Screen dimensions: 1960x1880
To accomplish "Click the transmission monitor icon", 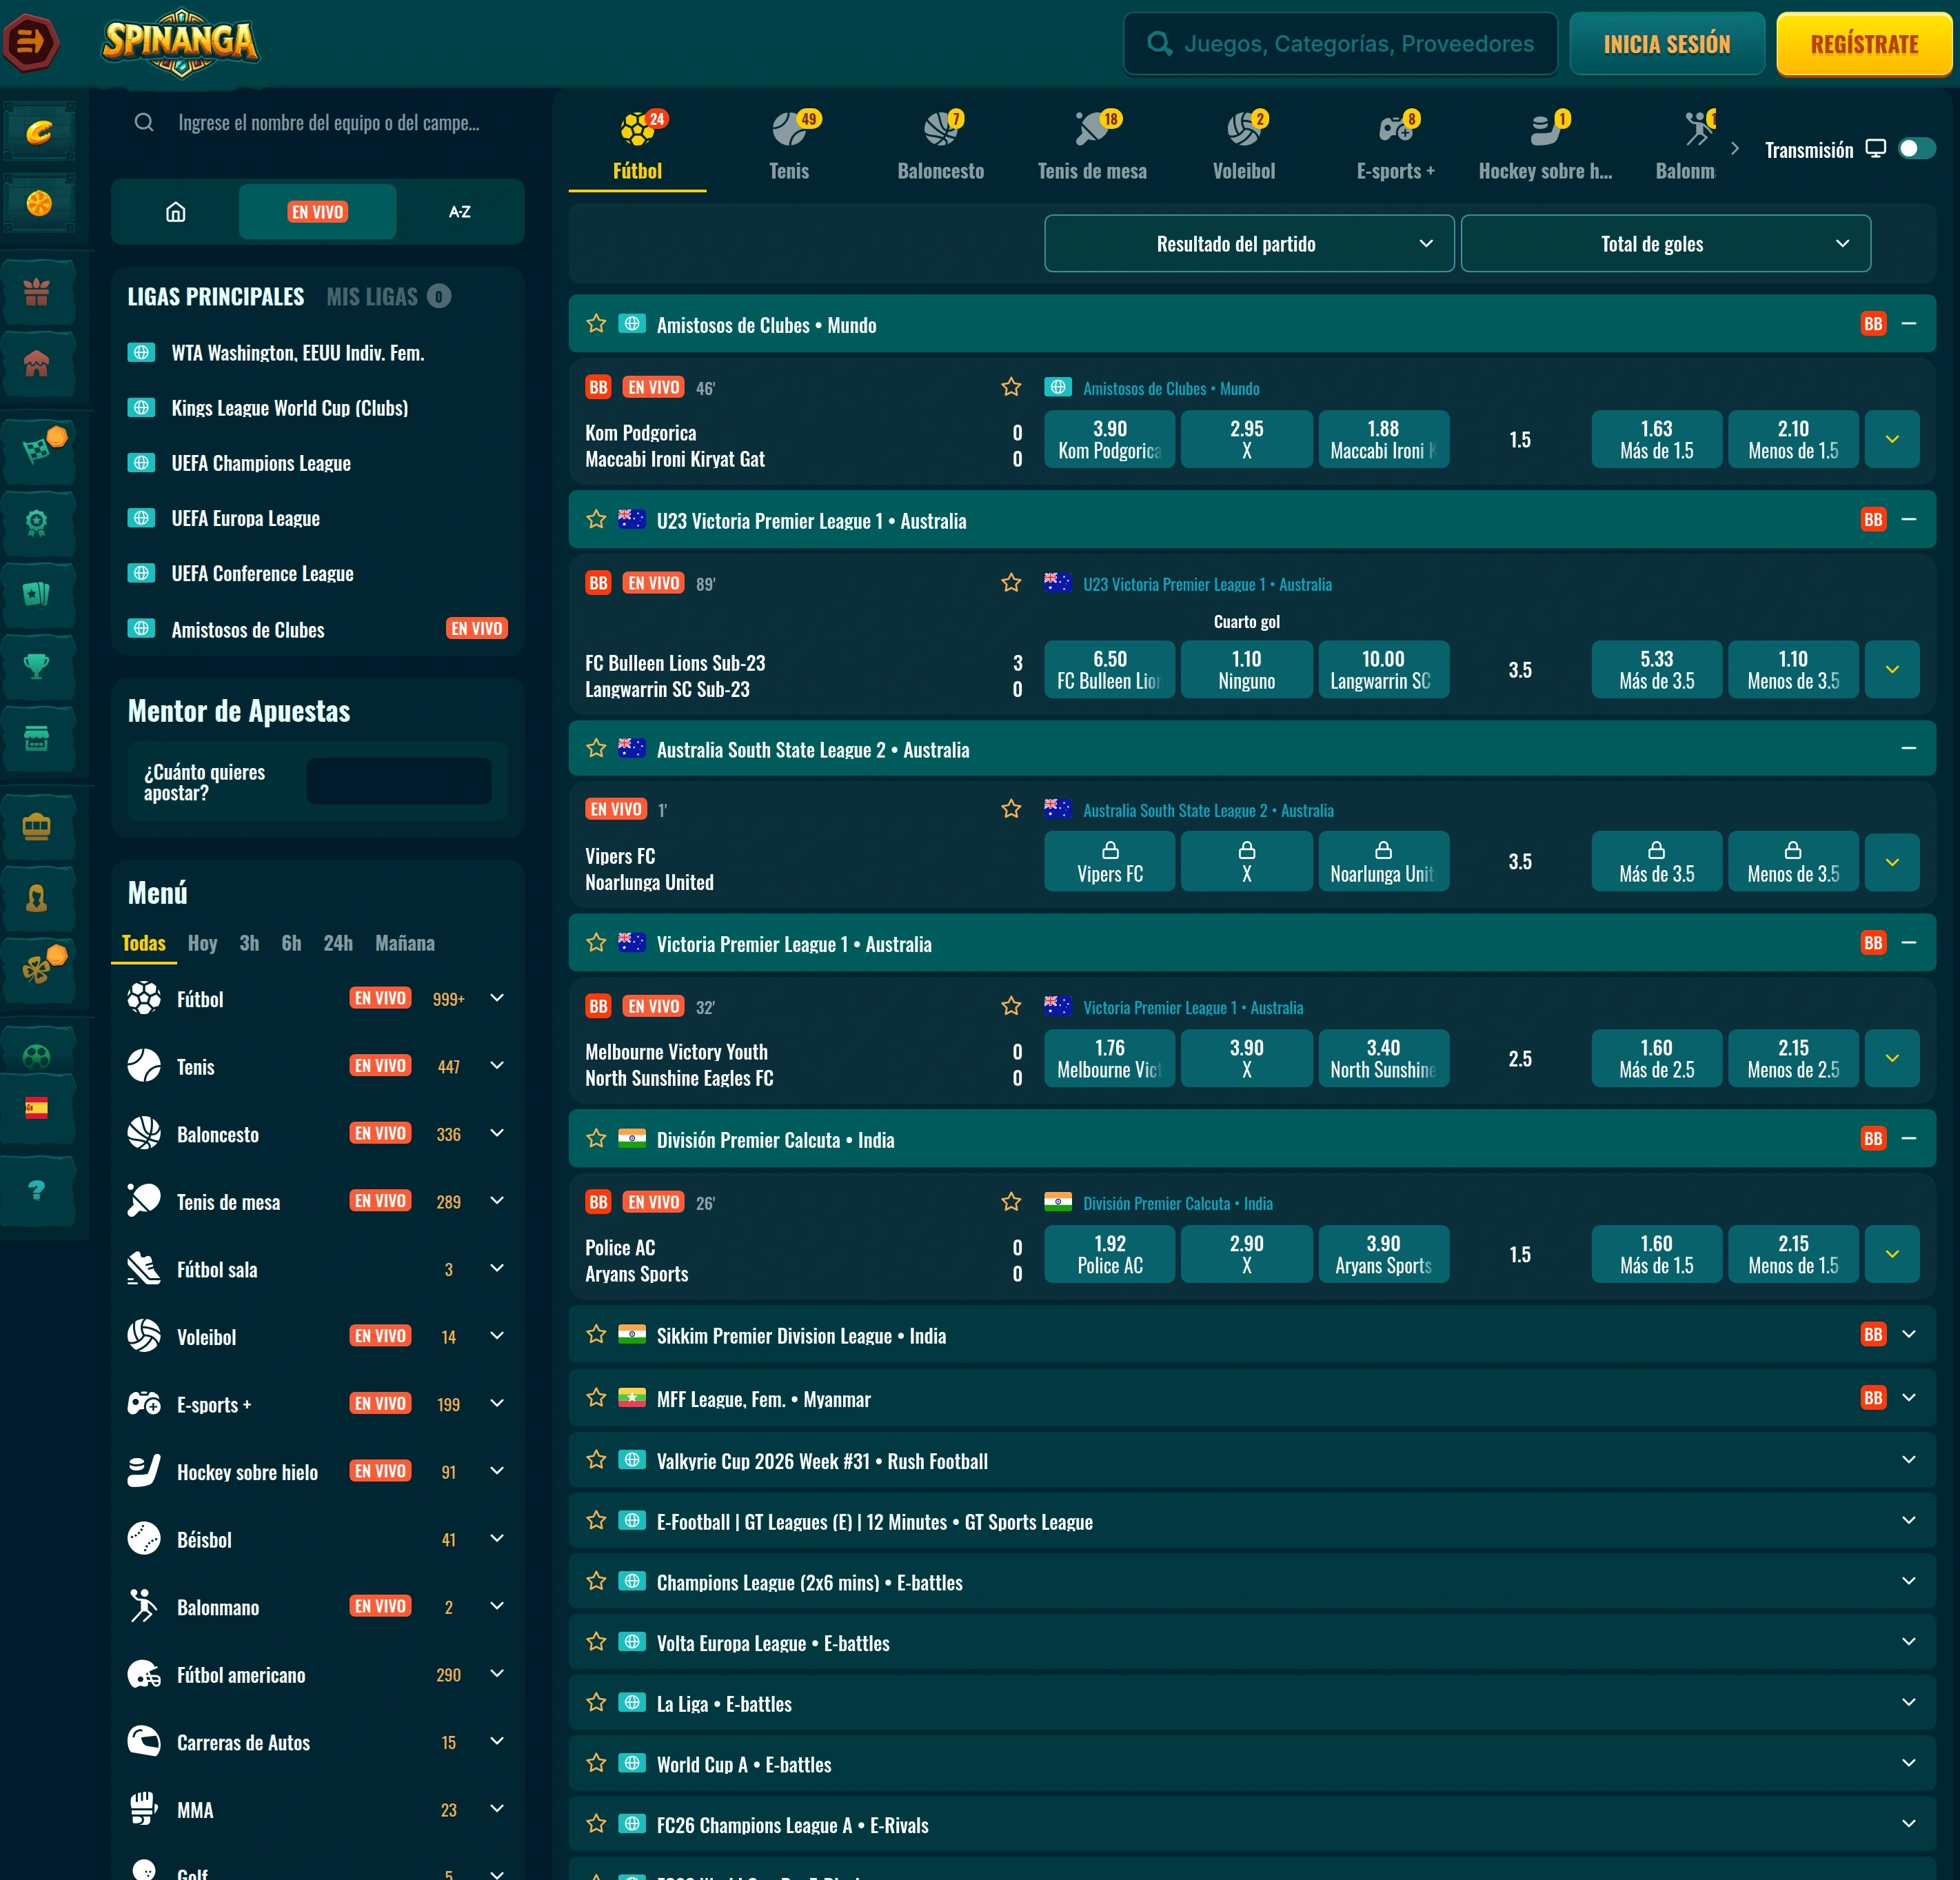I will 1876,149.
